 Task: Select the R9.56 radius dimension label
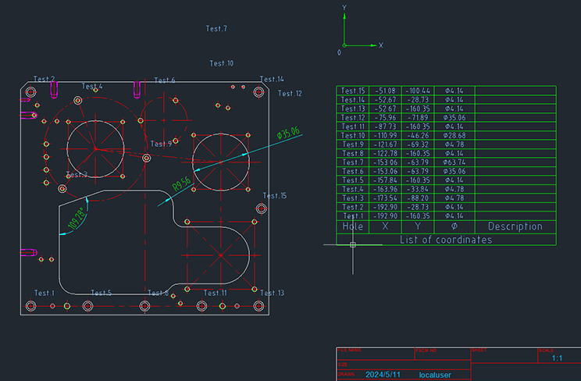tap(182, 186)
